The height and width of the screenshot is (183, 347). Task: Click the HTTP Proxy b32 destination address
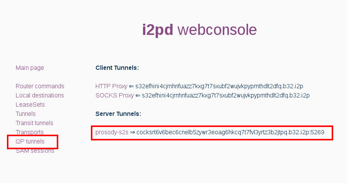pos(222,86)
